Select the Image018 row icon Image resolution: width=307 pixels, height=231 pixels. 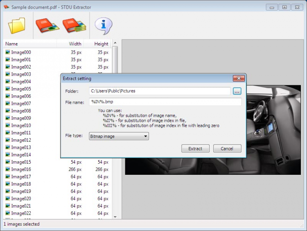(x=8, y=184)
